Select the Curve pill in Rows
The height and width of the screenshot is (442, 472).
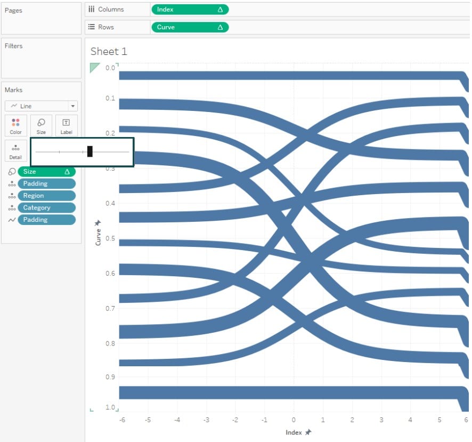point(190,27)
